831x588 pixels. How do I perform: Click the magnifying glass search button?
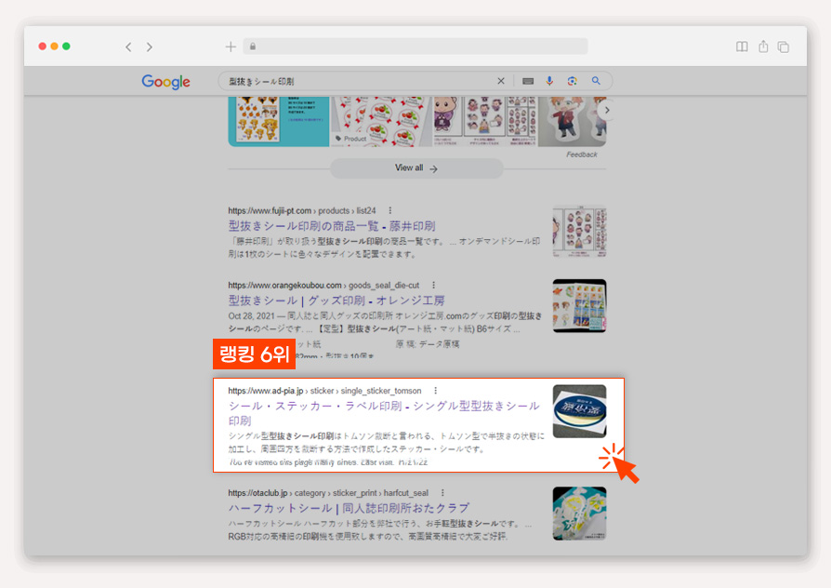click(596, 81)
